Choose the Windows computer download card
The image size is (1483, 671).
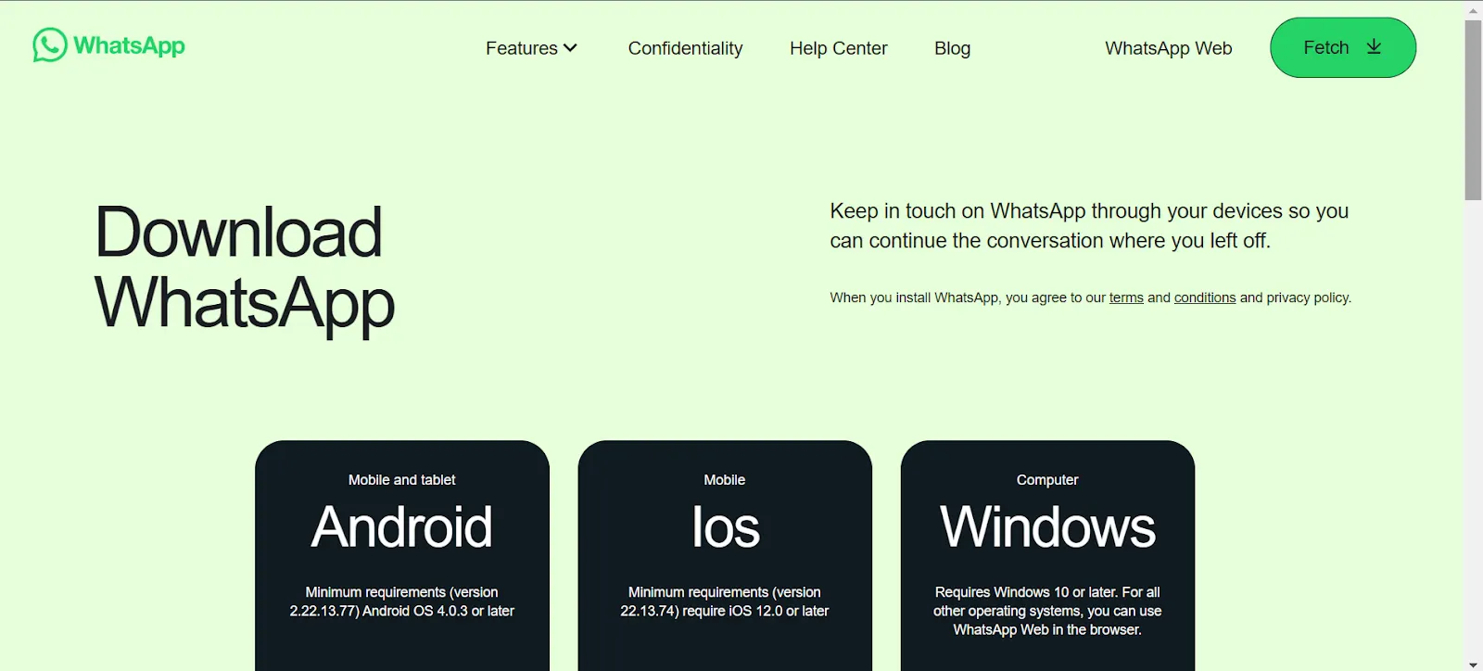coord(1047,527)
